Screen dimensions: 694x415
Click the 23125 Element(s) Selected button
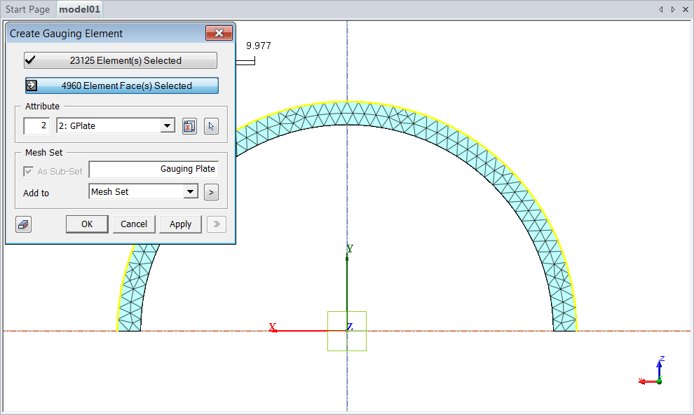[121, 60]
